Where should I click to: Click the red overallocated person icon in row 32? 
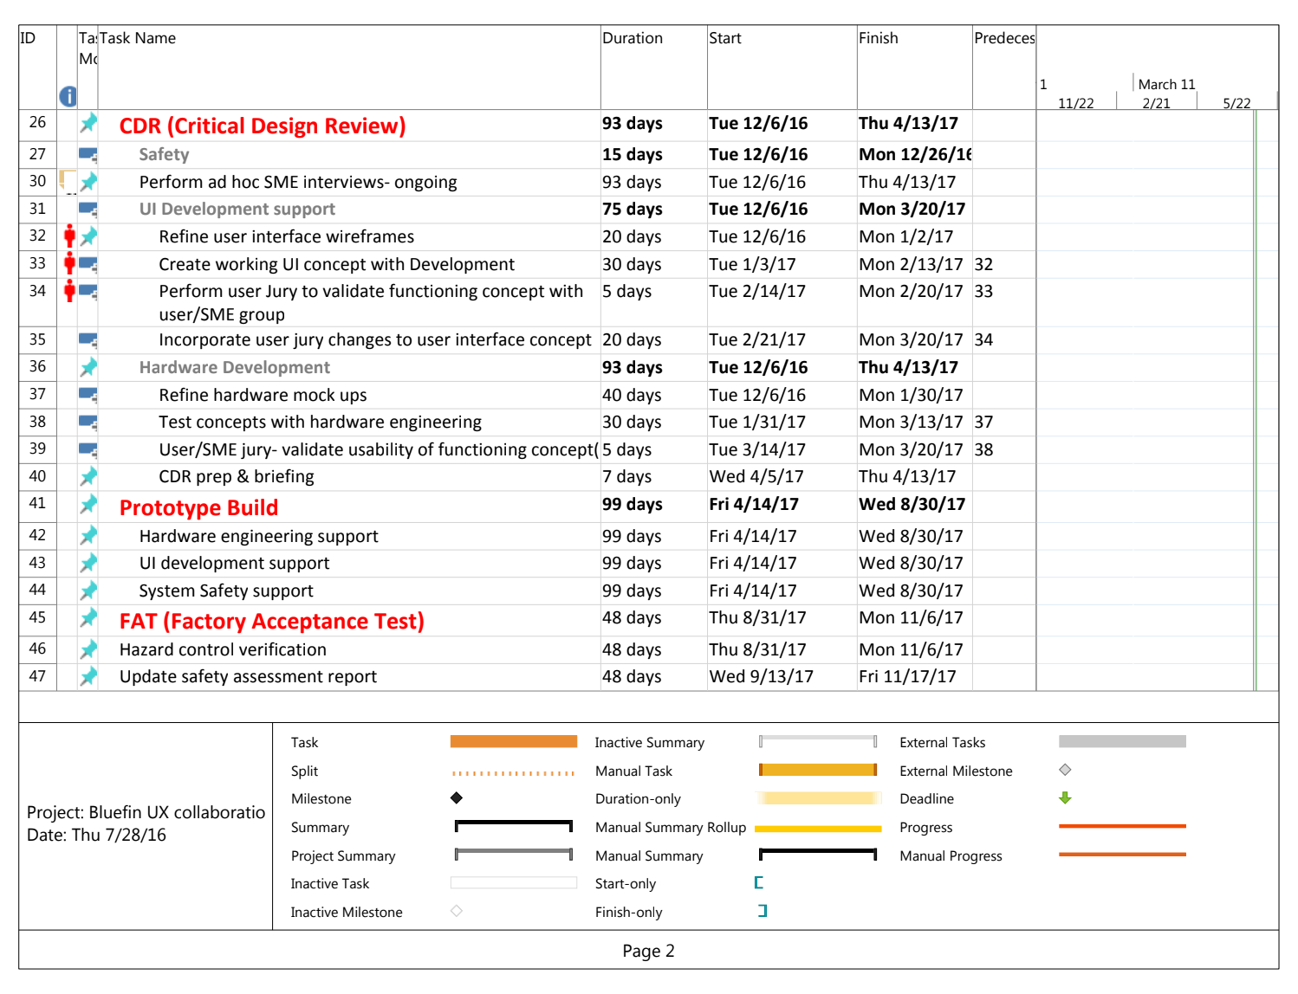click(x=69, y=236)
